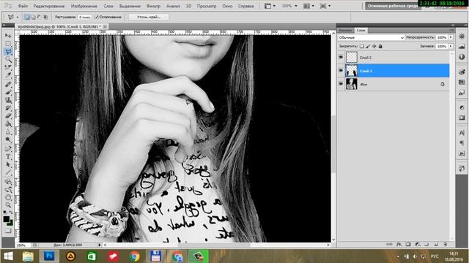Image resolution: width=469 pixels, height=263 pixels.
Task: Select the Clone Stamp tool
Action: pos(8,100)
